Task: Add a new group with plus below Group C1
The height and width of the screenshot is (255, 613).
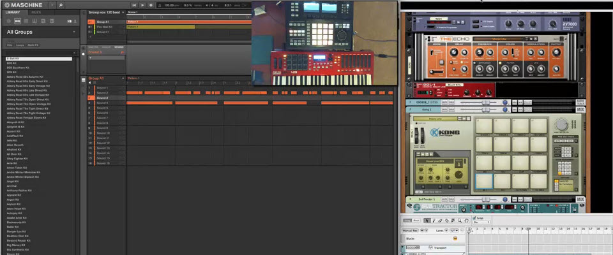Action: (x=90, y=37)
